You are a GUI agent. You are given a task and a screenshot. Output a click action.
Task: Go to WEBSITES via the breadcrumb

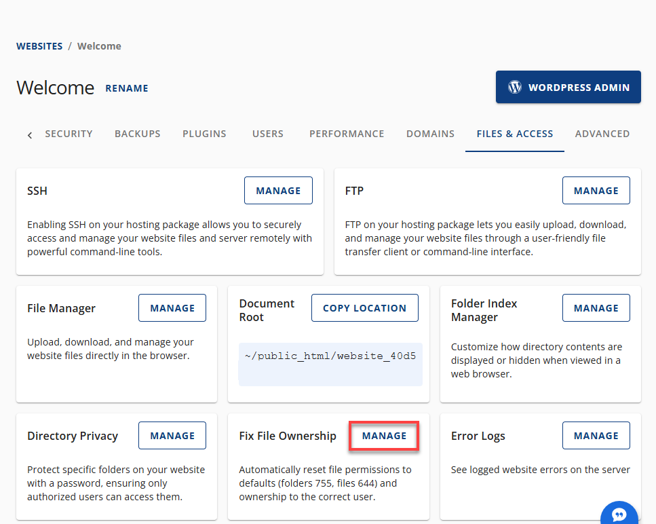(x=39, y=45)
